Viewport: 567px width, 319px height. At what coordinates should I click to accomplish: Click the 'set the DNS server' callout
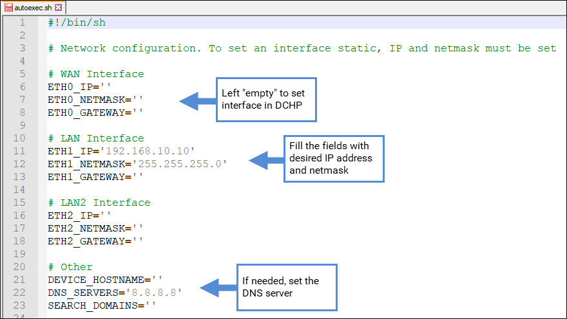tap(287, 287)
